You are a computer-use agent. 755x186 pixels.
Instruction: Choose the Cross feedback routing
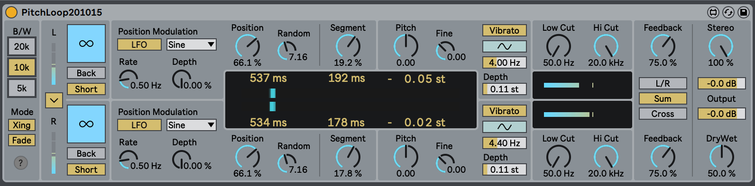click(x=663, y=114)
